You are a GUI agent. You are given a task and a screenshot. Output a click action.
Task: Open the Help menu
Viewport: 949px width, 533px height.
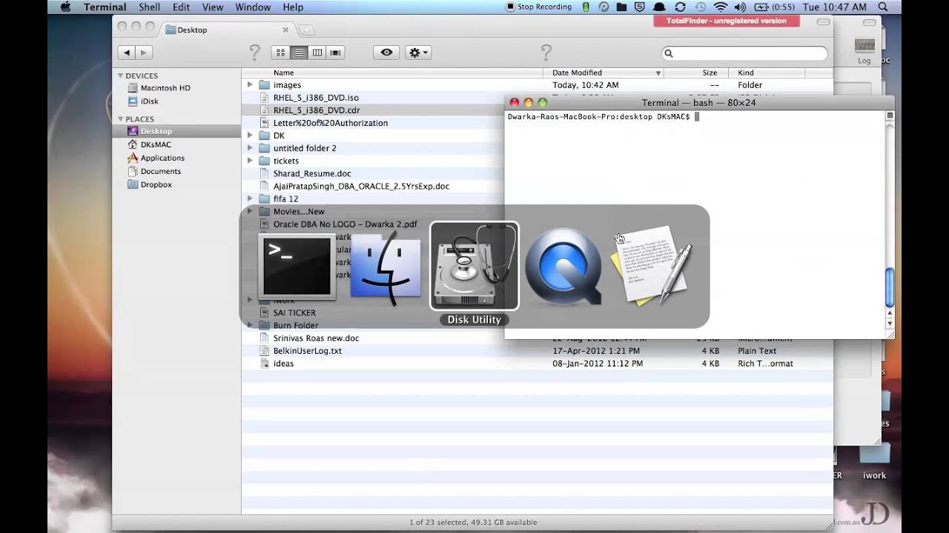(293, 7)
